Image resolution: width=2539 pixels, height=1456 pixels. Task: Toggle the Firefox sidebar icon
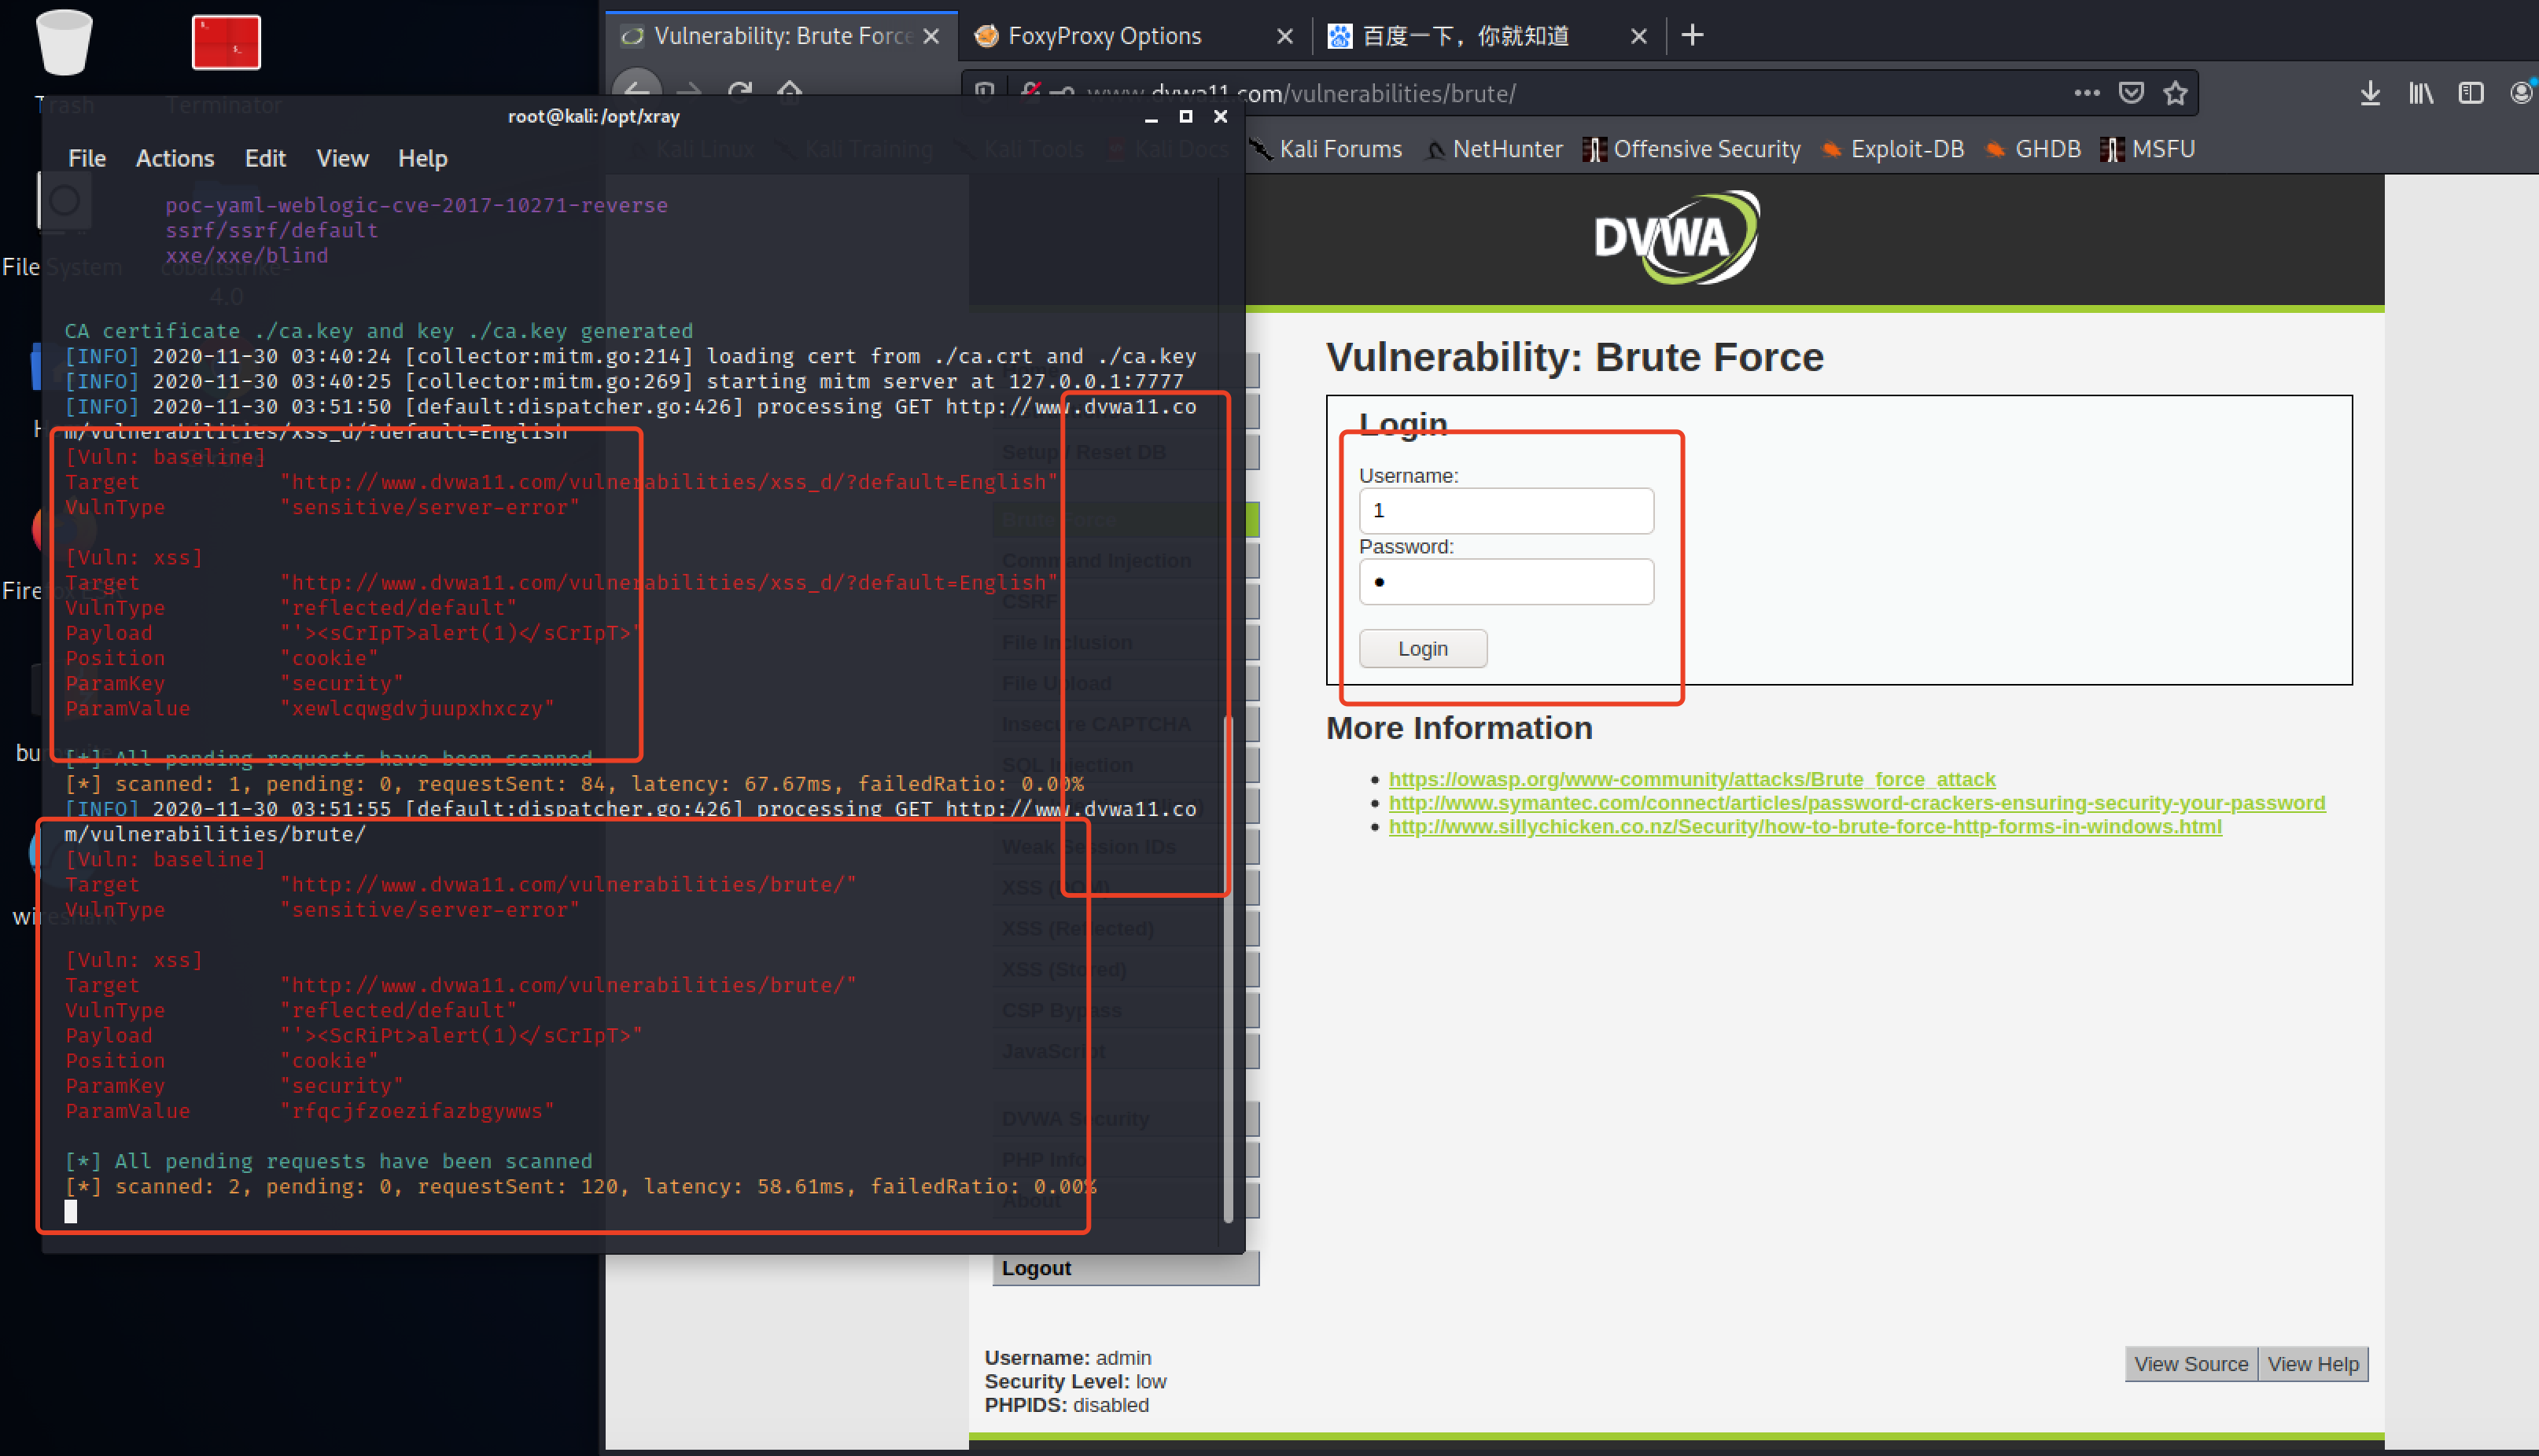[x=2470, y=93]
